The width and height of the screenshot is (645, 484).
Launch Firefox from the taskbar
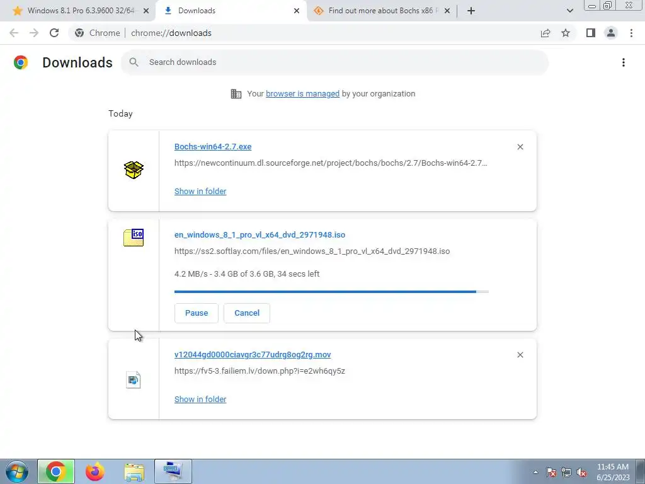point(95,471)
